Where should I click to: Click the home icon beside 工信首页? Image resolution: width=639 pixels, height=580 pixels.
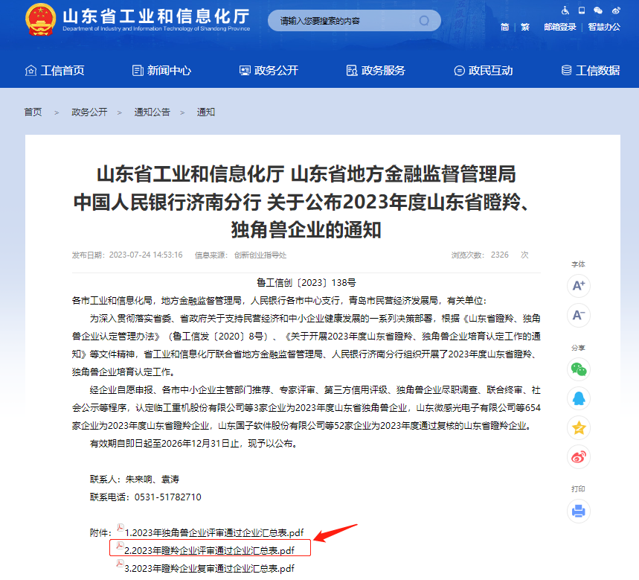coord(30,71)
